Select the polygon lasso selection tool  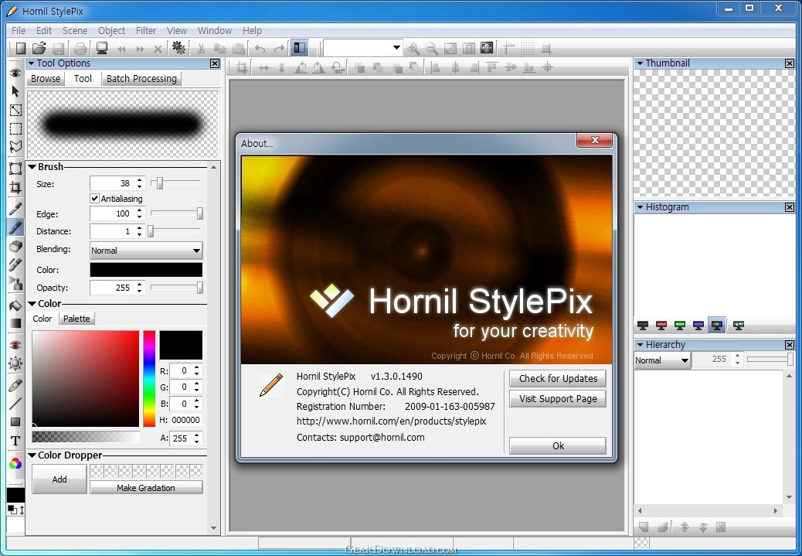(x=15, y=146)
